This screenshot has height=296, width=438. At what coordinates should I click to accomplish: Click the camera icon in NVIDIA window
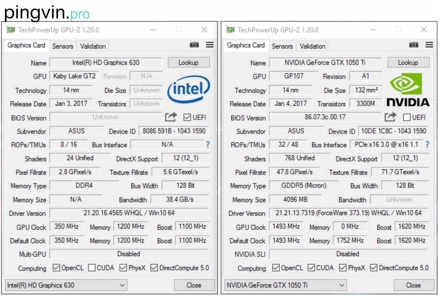click(x=414, y=45)
